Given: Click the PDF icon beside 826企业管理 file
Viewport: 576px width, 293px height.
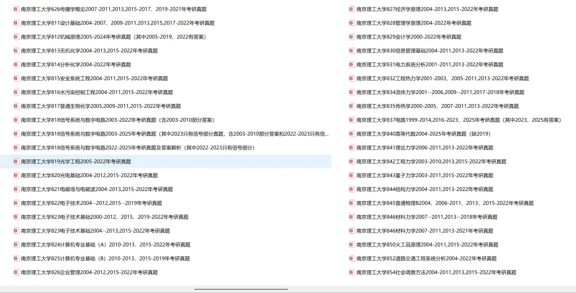Looking at the screenshot, I should click(x=16, y=272).
